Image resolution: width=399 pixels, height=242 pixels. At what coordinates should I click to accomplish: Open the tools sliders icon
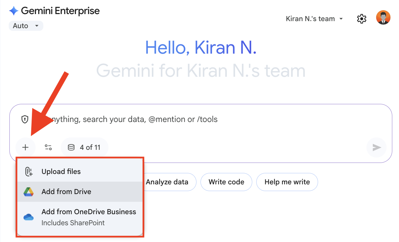[x=48, y=147]
